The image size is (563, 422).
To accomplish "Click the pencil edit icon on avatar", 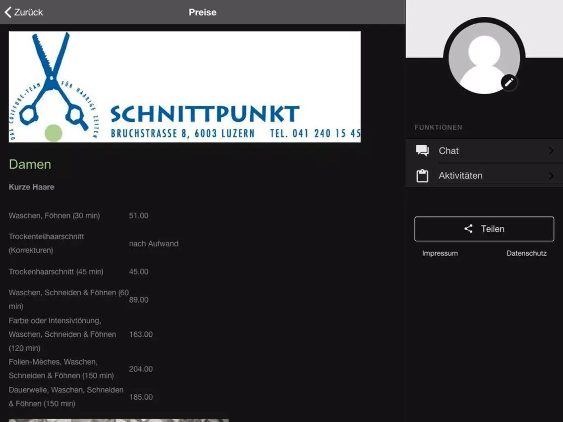I will coord(509,83).
